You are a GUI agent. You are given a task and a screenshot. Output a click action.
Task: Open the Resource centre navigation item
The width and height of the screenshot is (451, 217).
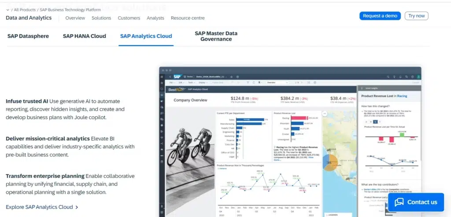(188, 18)
